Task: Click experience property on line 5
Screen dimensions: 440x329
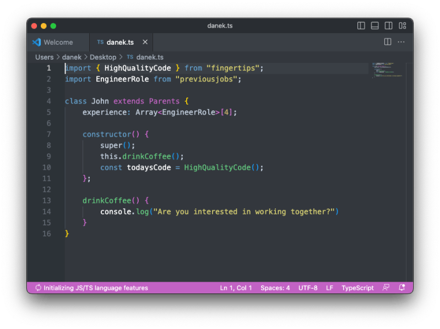Action: coord(105,112)
